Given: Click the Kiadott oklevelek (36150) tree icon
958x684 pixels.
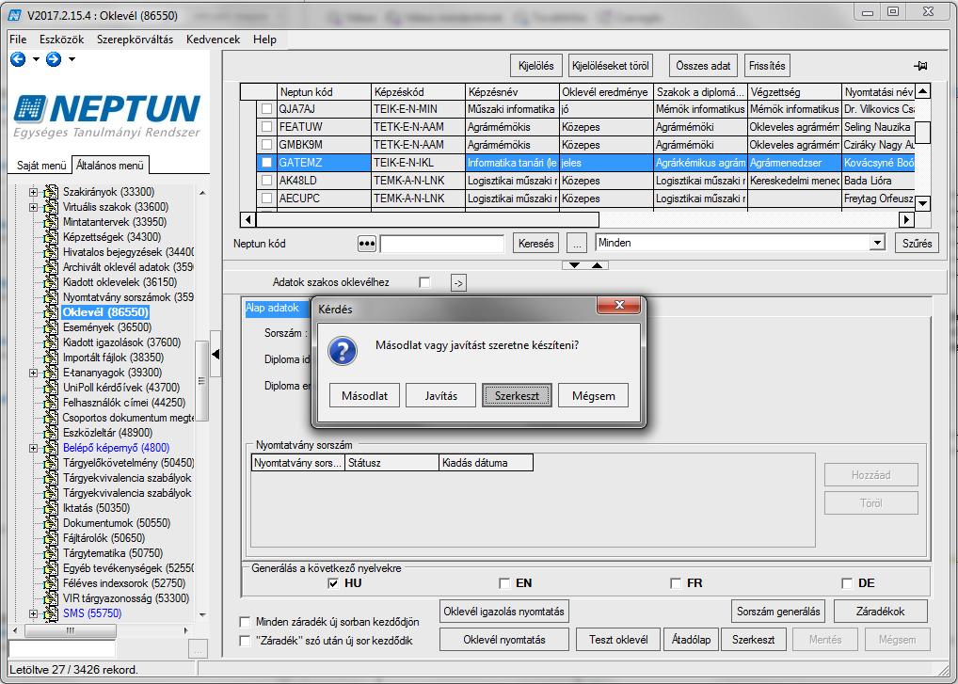Looking at the screenshot, I should (x=51, y=283).
